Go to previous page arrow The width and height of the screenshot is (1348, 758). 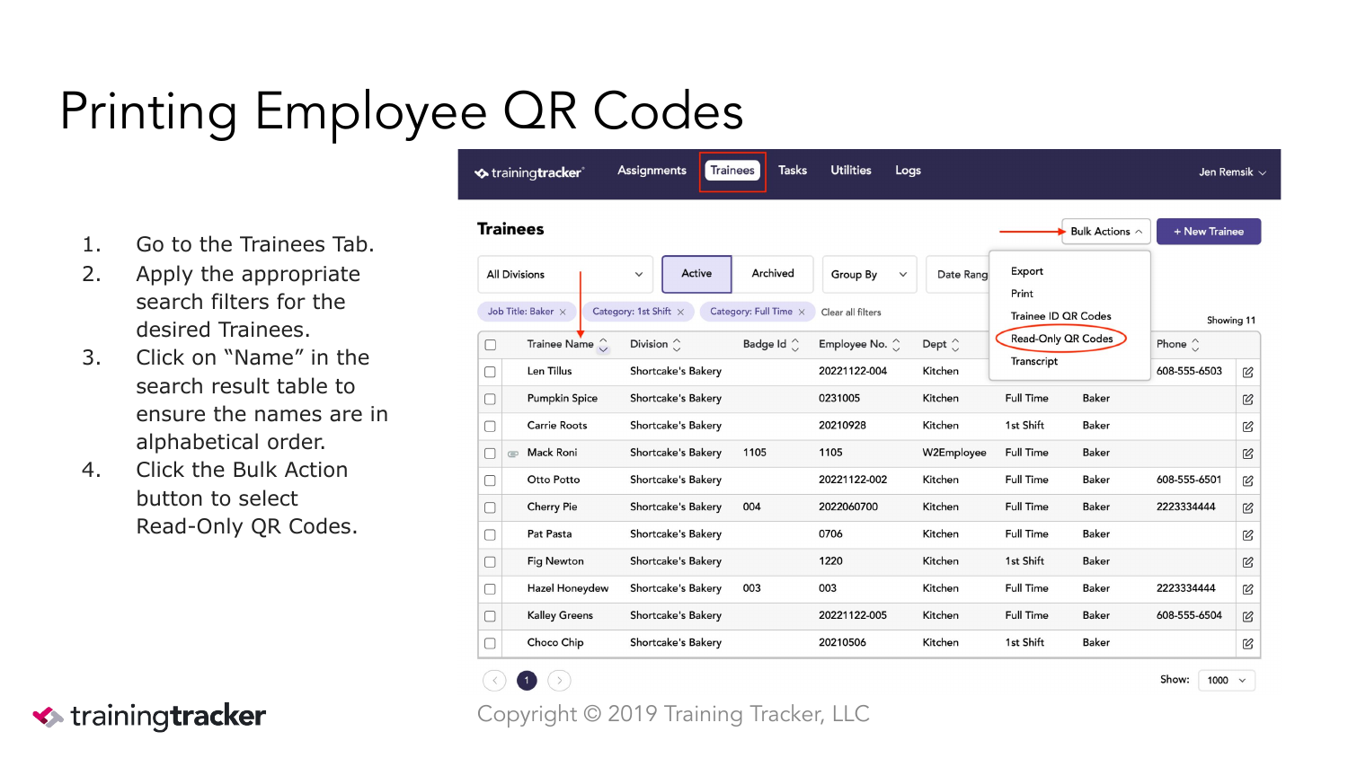[494, 681]
